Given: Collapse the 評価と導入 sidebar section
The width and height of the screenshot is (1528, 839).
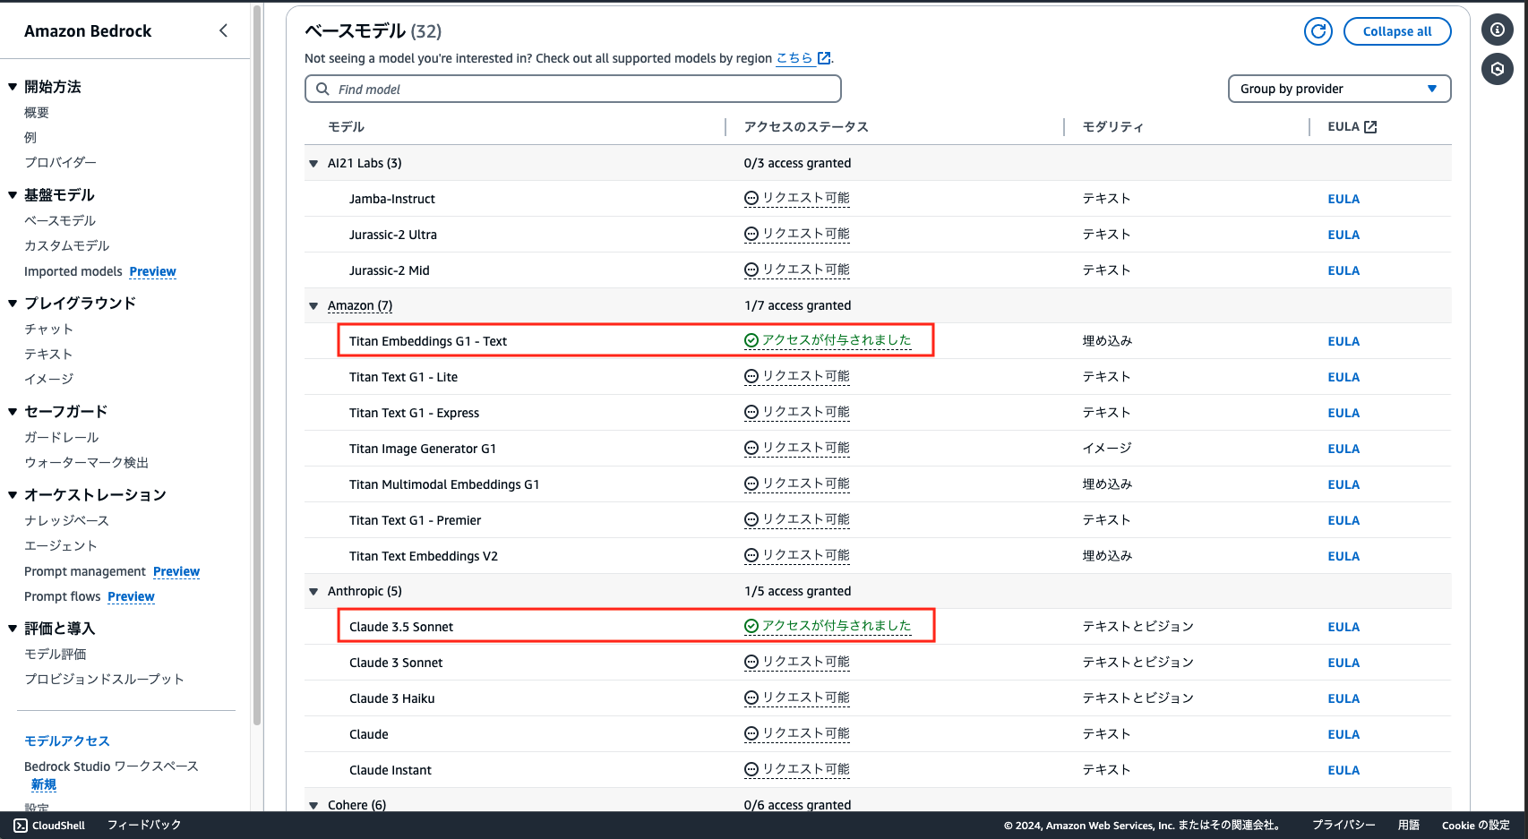Looking at the screenshot, I should [x=13, y=629].
